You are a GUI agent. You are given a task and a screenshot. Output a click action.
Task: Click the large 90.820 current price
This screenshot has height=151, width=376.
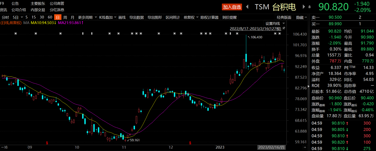pos(333,7)
